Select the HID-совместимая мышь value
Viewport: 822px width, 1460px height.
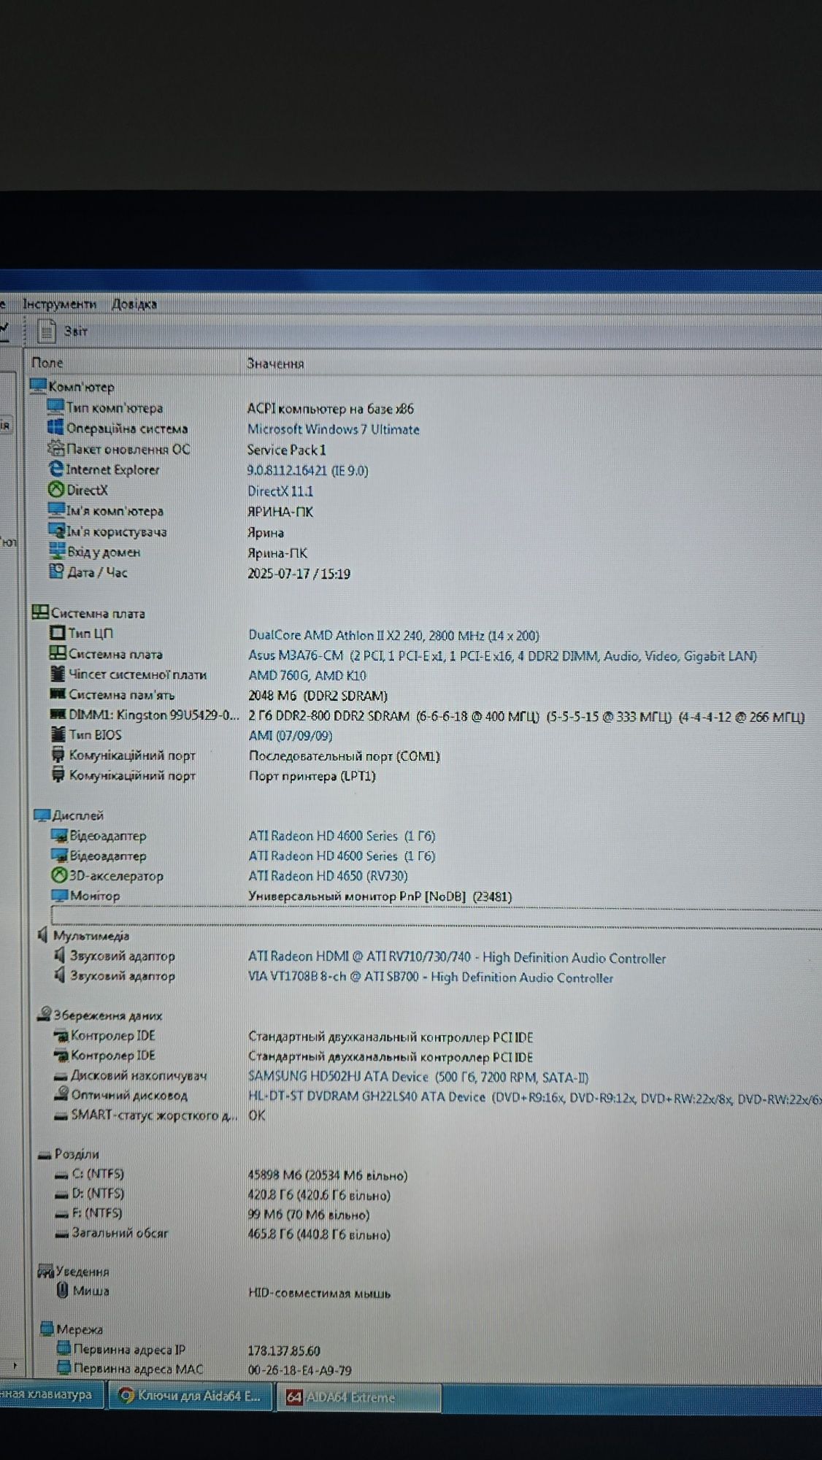click(x=320, y=1294)
